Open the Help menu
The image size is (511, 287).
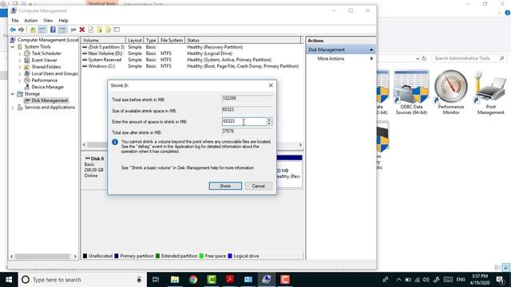point(63,21)
